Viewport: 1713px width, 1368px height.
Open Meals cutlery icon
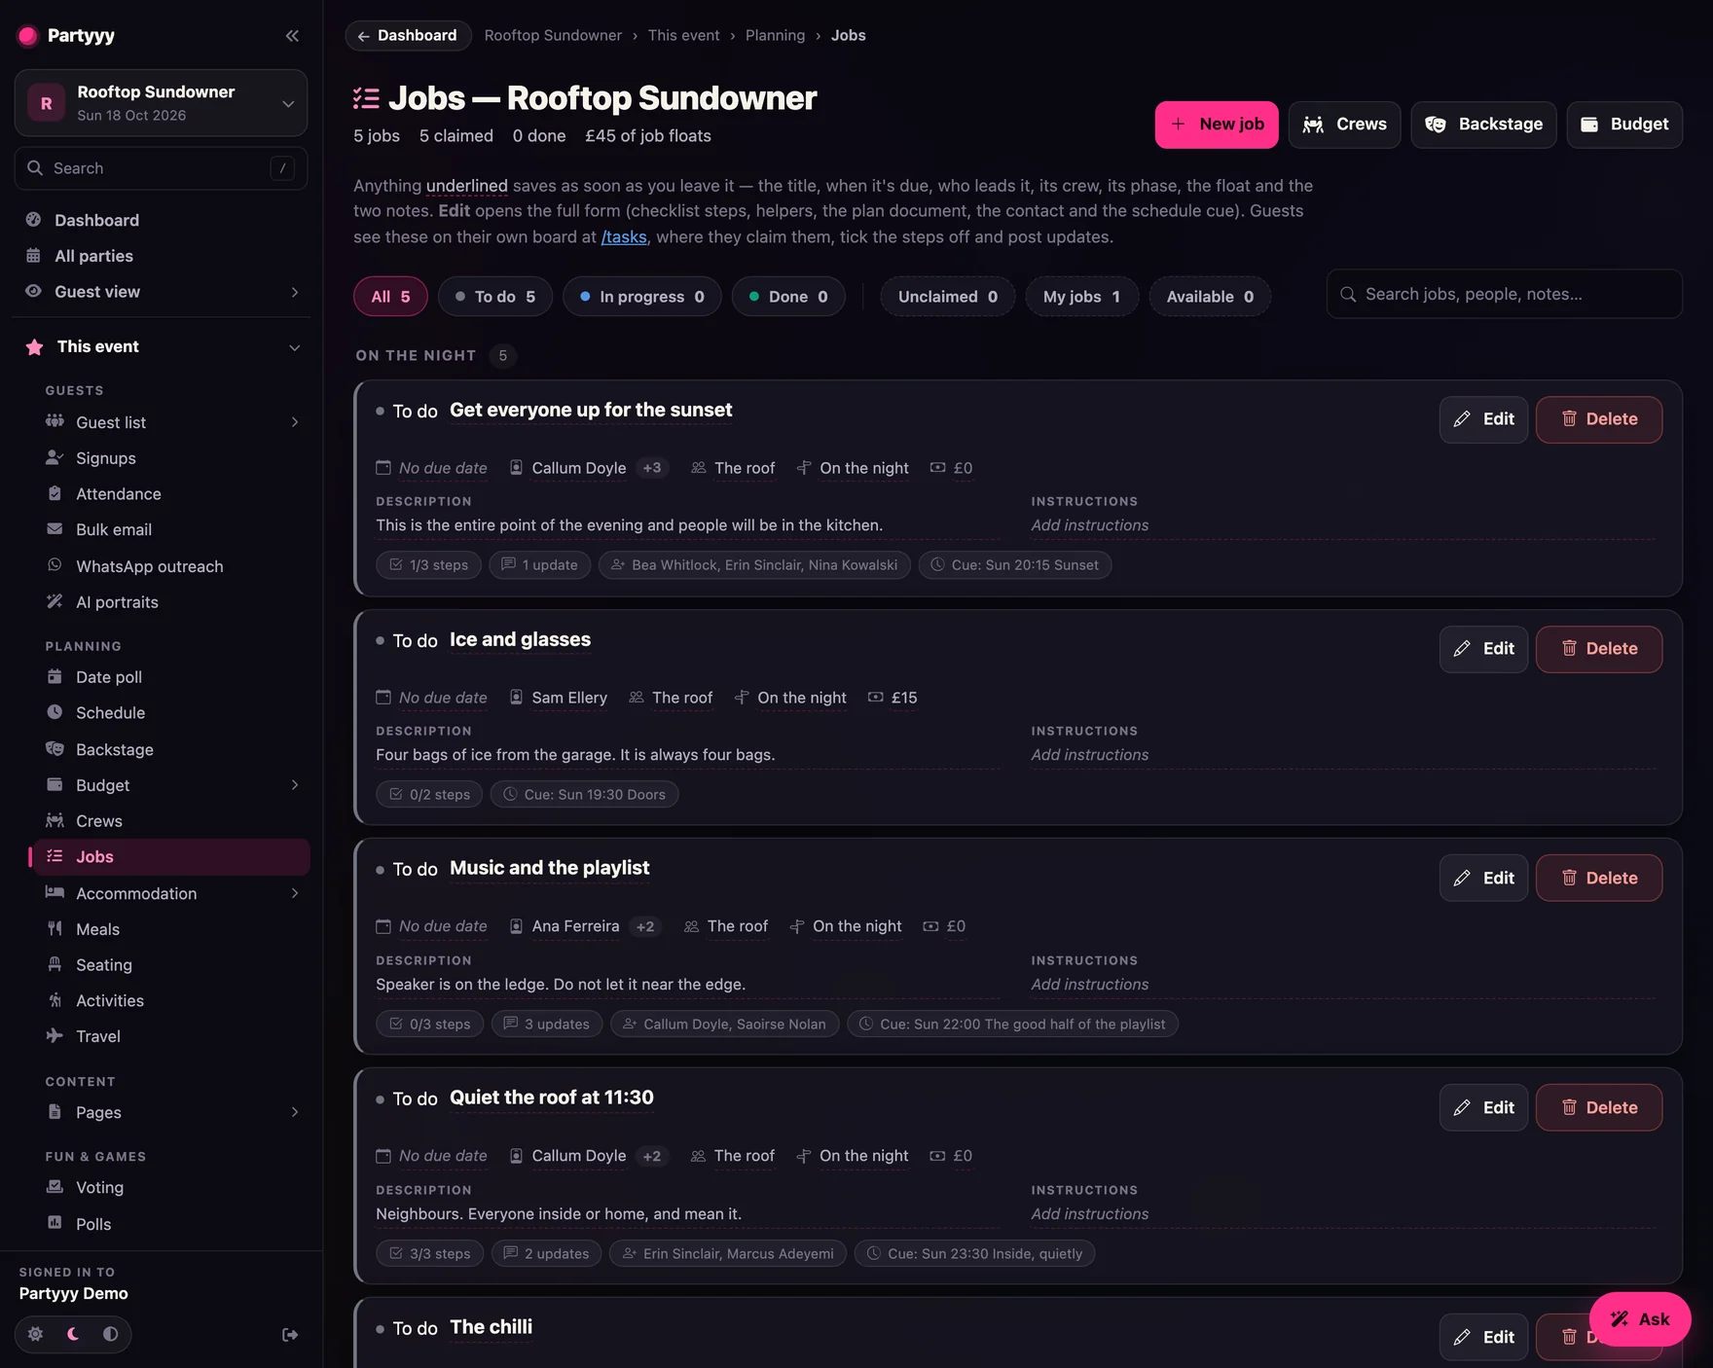click(55, 928)
